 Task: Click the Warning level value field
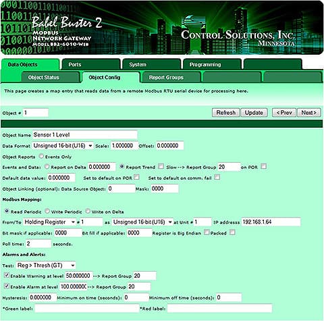coord(79,276)
